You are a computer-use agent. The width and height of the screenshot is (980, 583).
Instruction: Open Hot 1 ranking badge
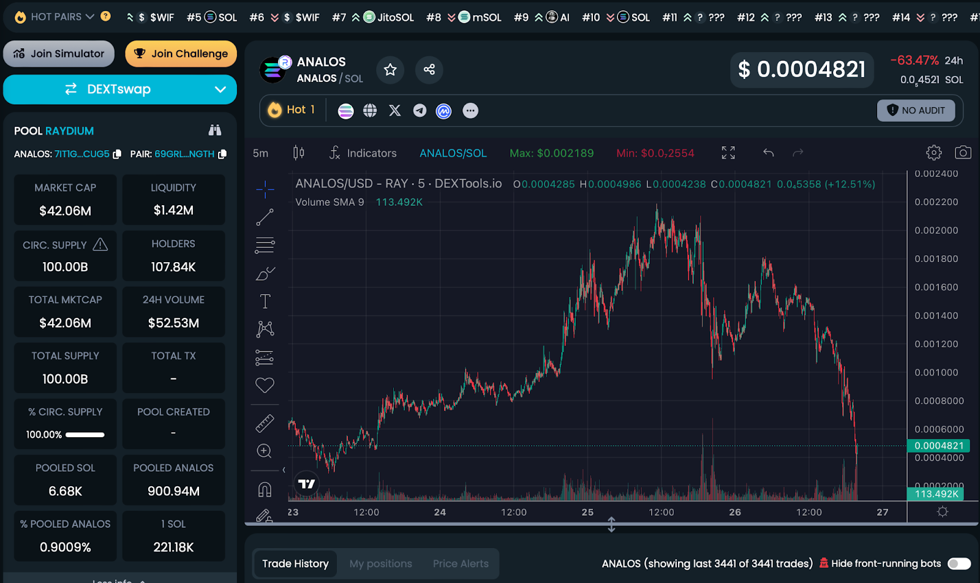point(292,110)
